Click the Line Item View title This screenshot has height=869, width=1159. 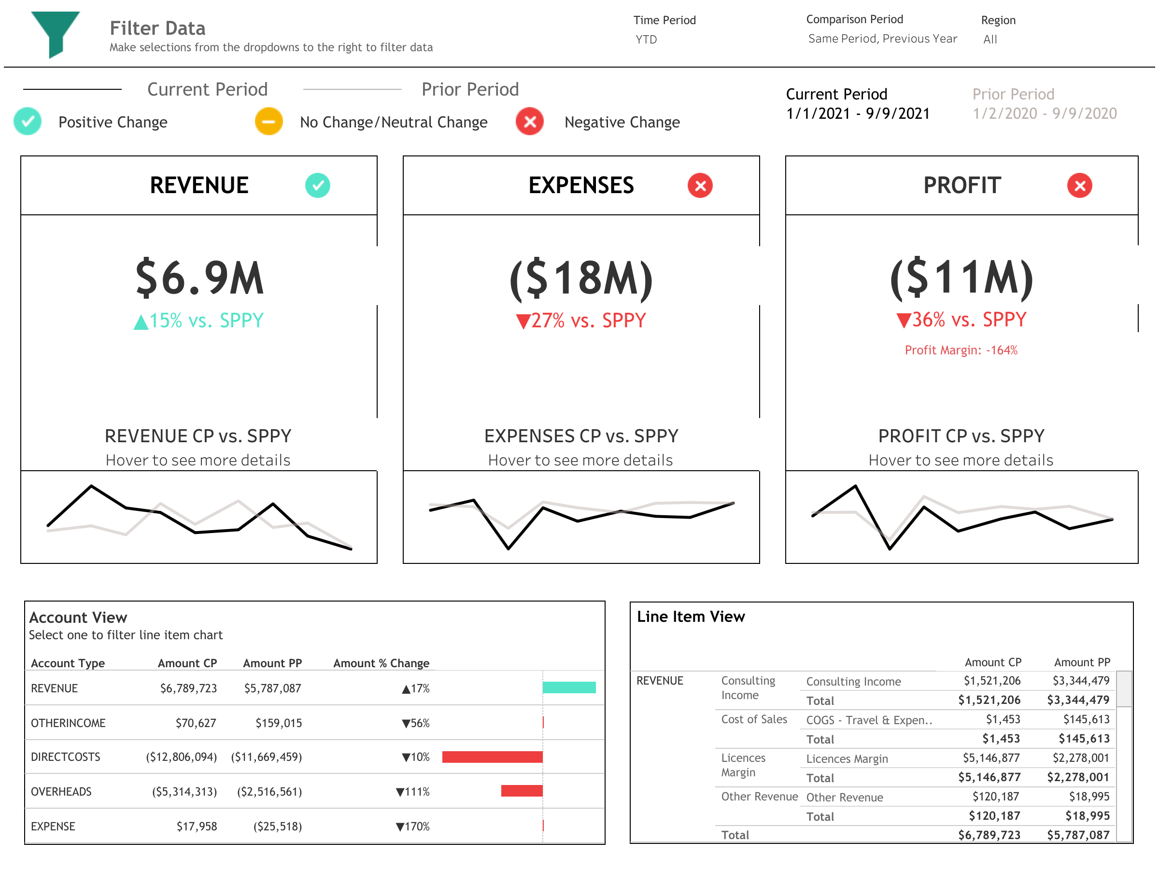[x=691, y=616]
